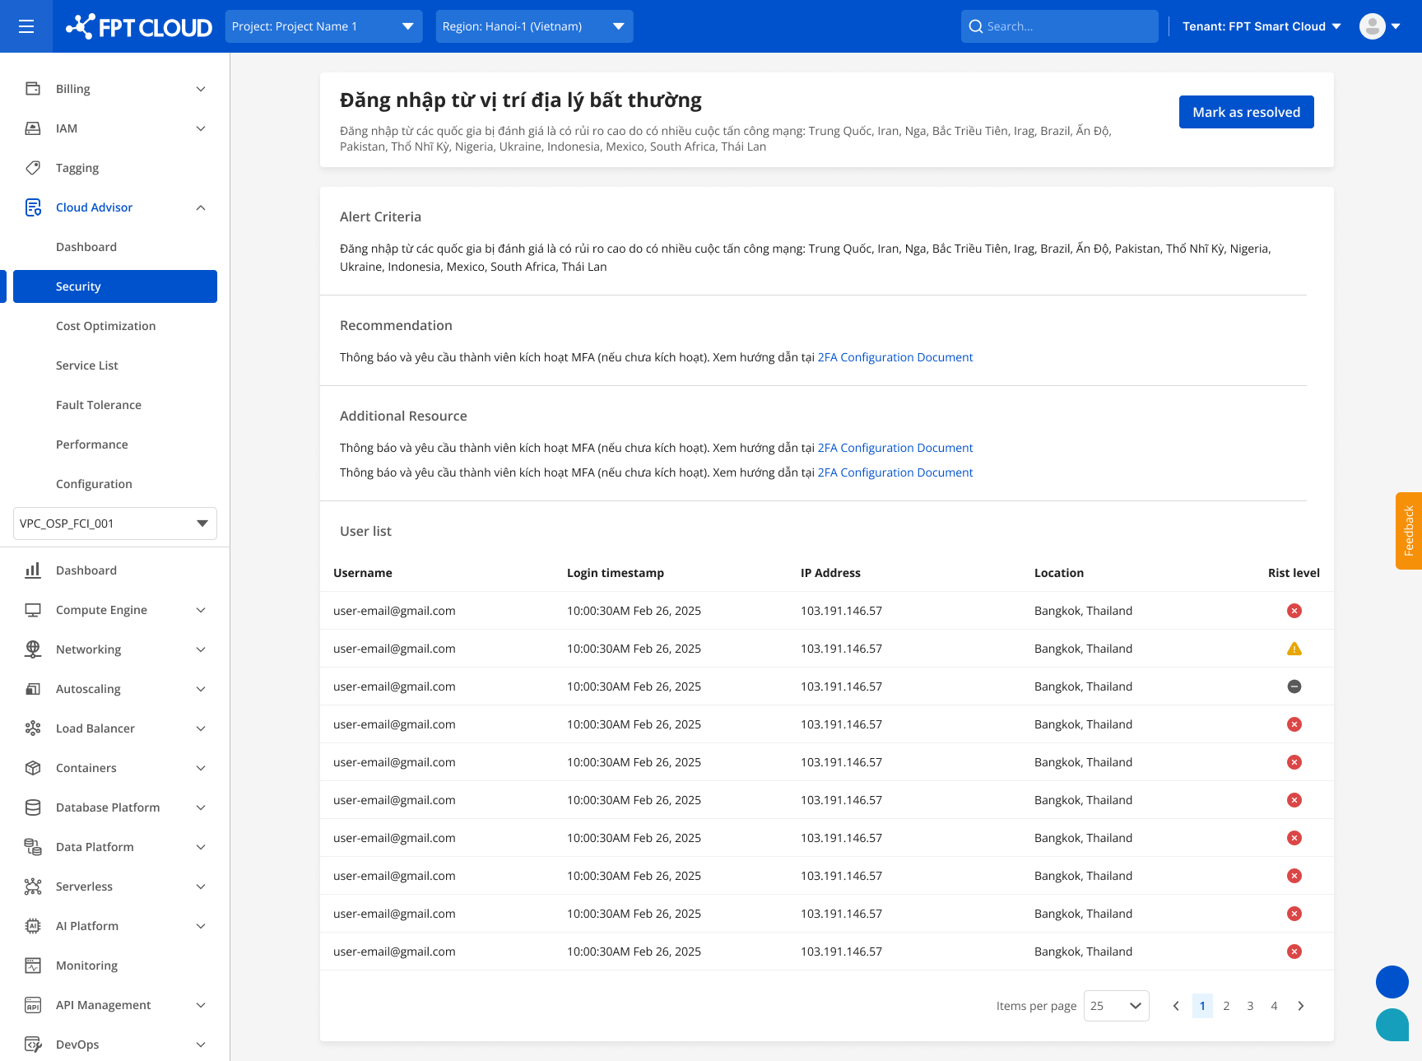The image size is (1422, 1061).
Task: Go to next page arrow
Action: click(1301, 1006)
